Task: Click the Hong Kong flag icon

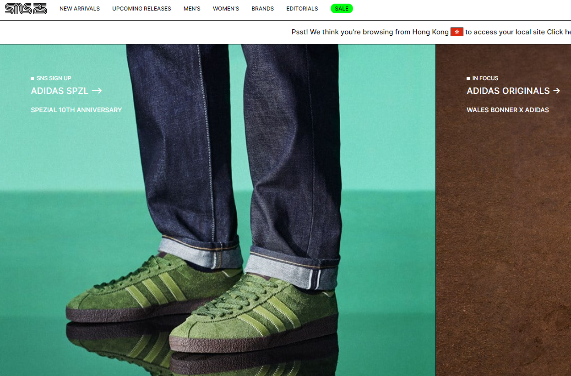Action: pyautogui.click(x=457, y=32)
